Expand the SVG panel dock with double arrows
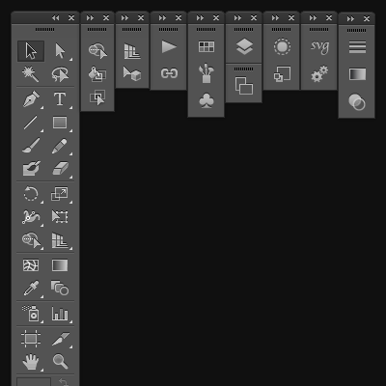This screenshot has height=386, width=386. (313, 18)
